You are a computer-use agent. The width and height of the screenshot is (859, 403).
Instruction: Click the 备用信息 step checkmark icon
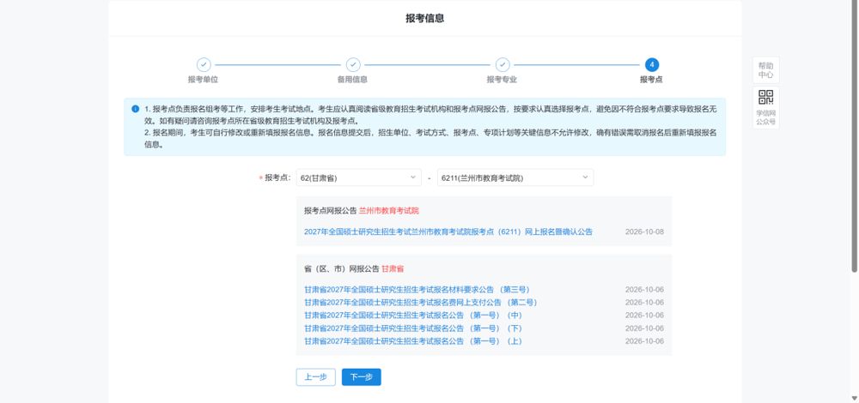353,64
